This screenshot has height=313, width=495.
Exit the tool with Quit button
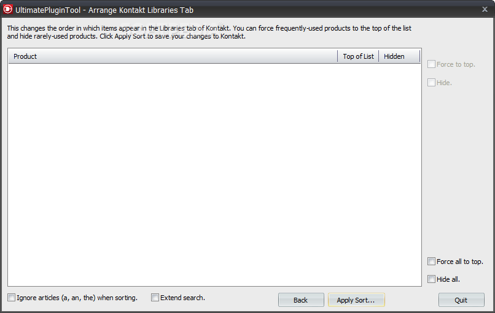(x=461, y=300)
